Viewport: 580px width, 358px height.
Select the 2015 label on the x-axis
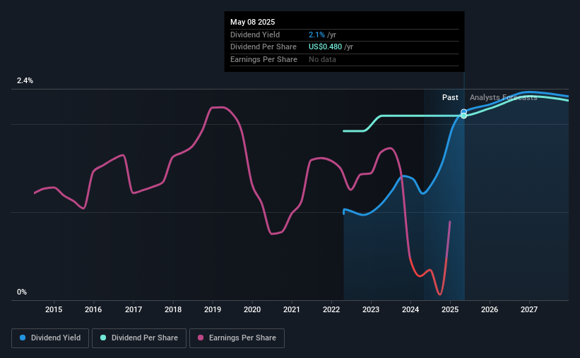coord(54,309)
